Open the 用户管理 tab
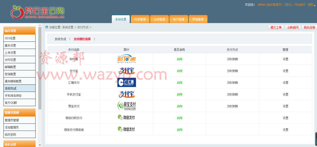Screen dimensions: 317x147 (179, 19)
